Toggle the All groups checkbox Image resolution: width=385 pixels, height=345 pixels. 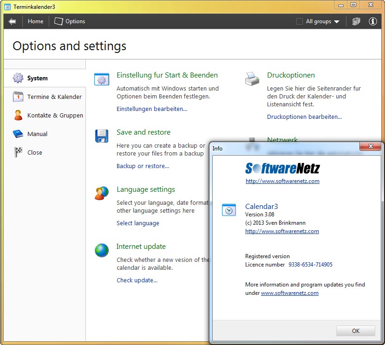pyautogui.click(x=299, y=21)
